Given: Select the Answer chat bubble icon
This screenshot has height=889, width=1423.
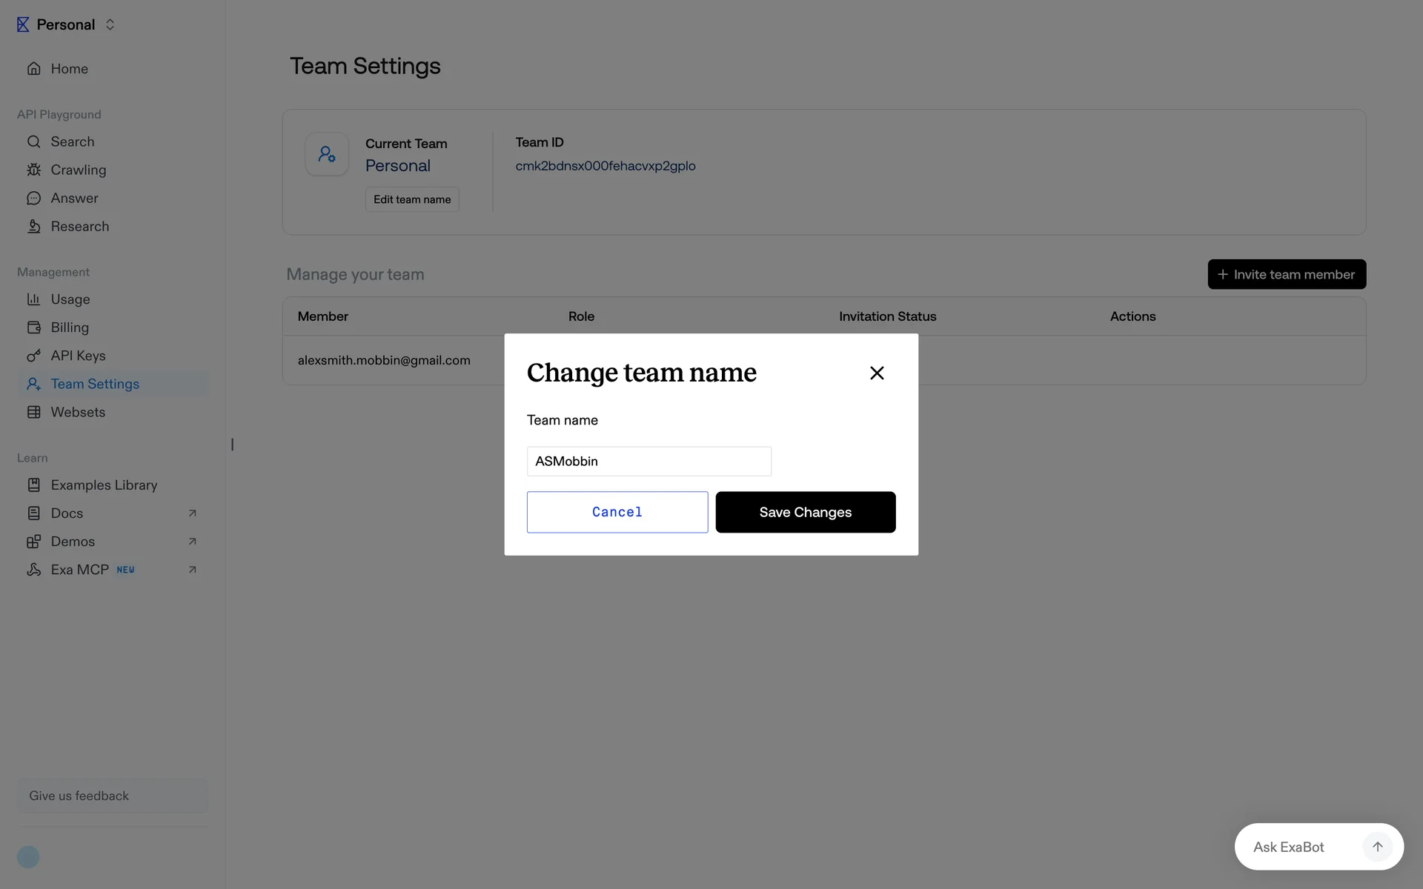Looking at the screenshot, I should (34, 199).
